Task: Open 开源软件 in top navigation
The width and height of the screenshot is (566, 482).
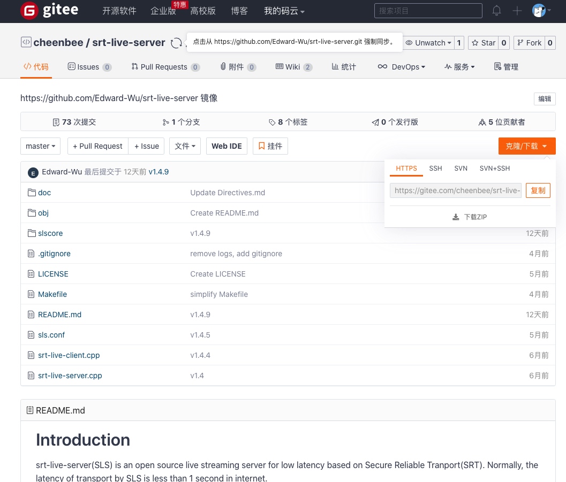Action: click(x=119, y=11)
